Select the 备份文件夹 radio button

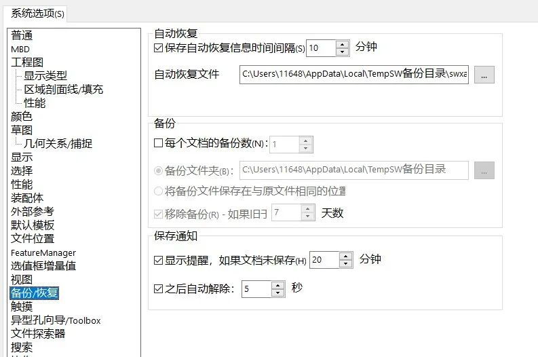[159, 170]
